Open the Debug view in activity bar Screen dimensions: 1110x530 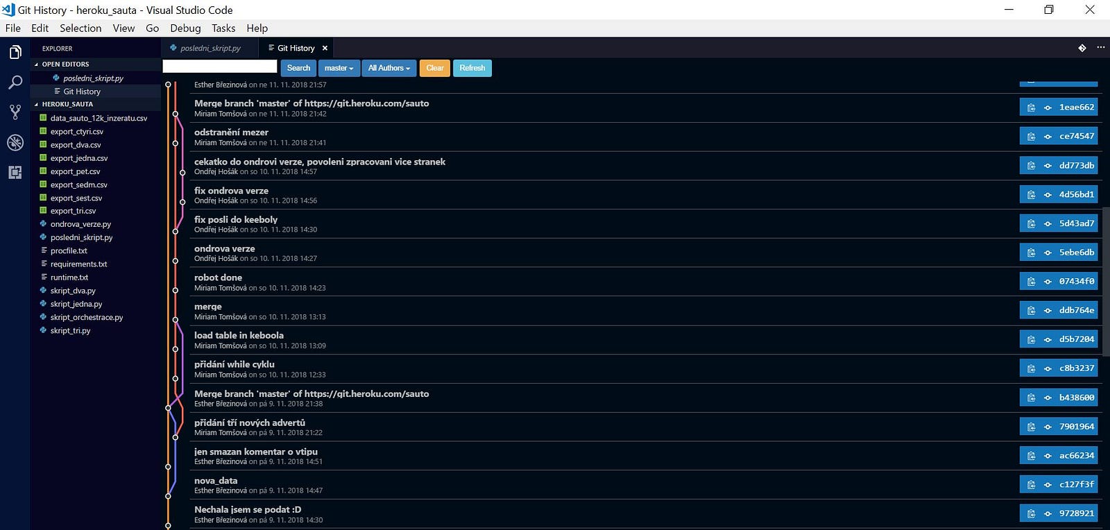pos(15,142)
